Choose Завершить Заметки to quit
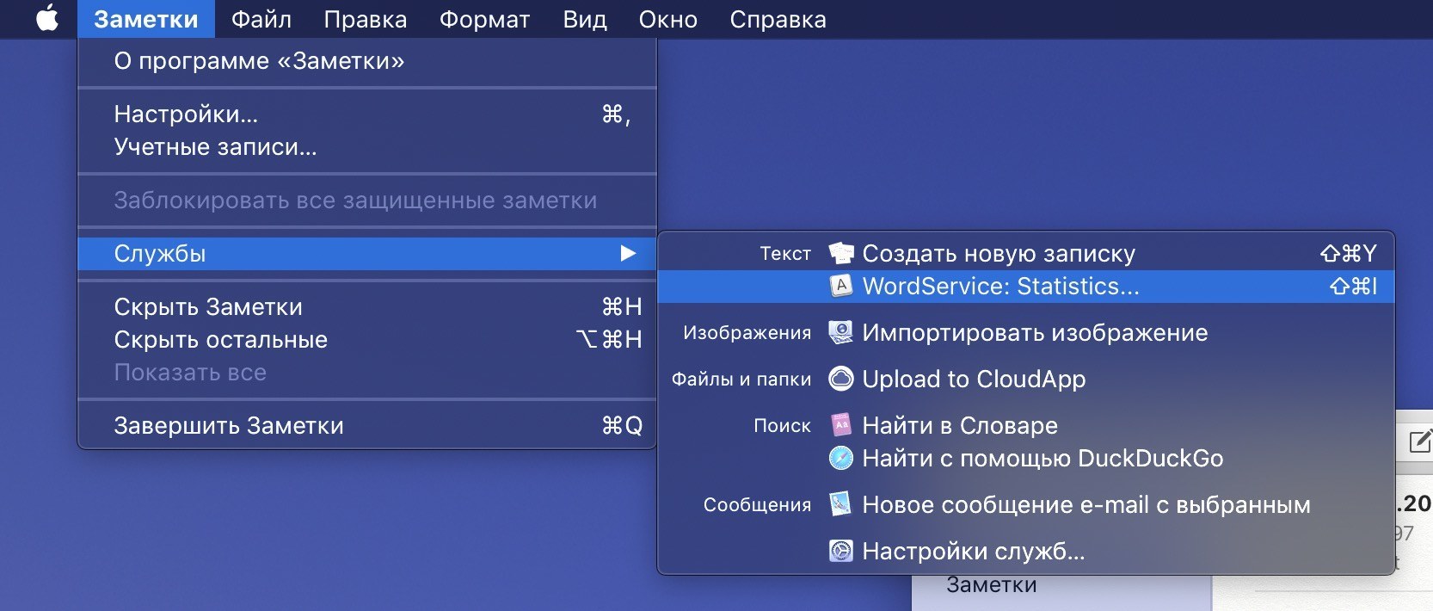The image size is (1433, 611). 367,426
